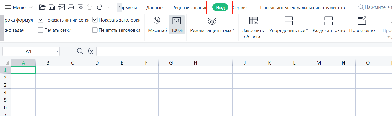This screenshot has width=392, height=116.
Task: Click the Print preview icon
Action: [81, 7]
